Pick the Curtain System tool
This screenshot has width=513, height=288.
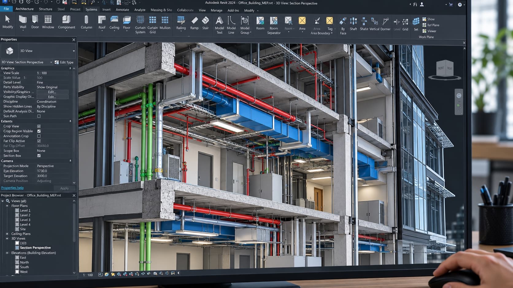tap(140, 24)
